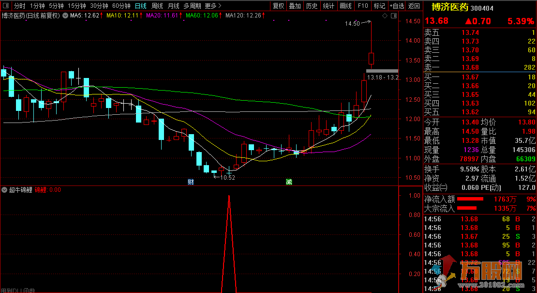Click the 最高 value 14.50 in quote panel

[x=470, y=131]
